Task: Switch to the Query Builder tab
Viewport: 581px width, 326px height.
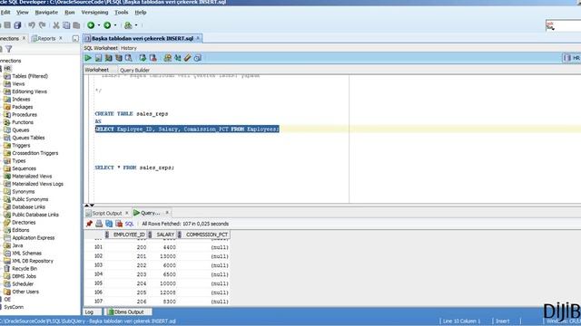Action: (135, 70)
